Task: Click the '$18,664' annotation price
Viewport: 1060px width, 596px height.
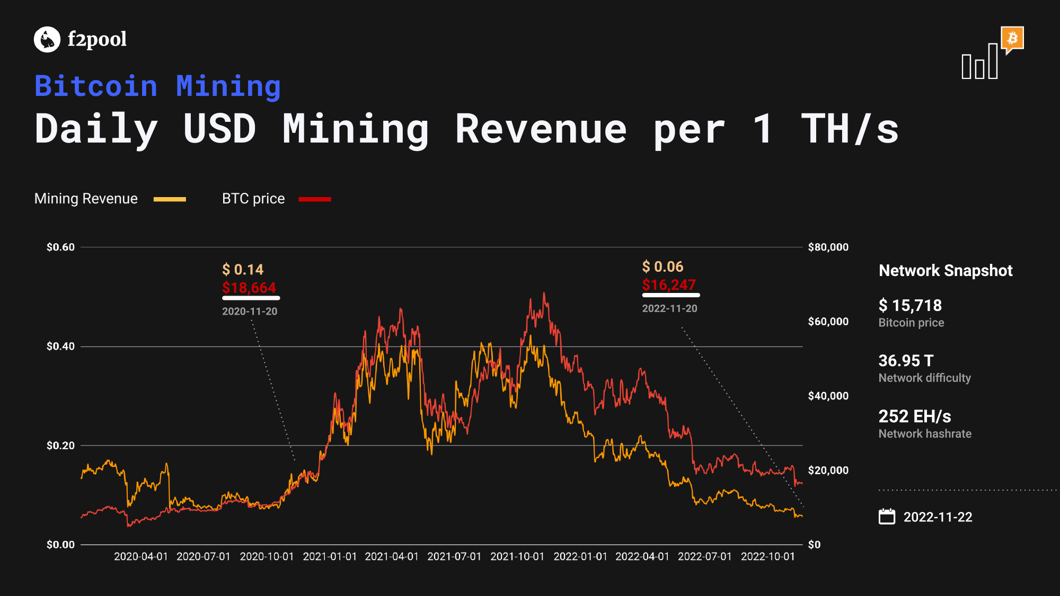Action: click(249, 288)
